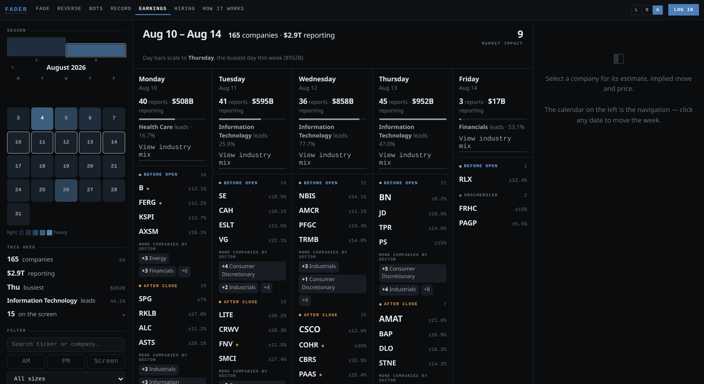Select the SMCI ticker row
This screenshot has height=384, width=704.
(x=252, y=359)
